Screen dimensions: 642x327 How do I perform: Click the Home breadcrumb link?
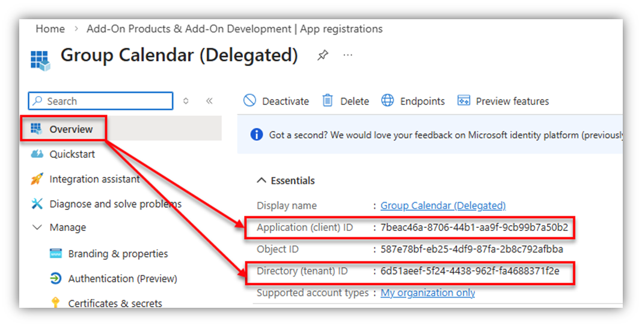(x=50, y=29)
